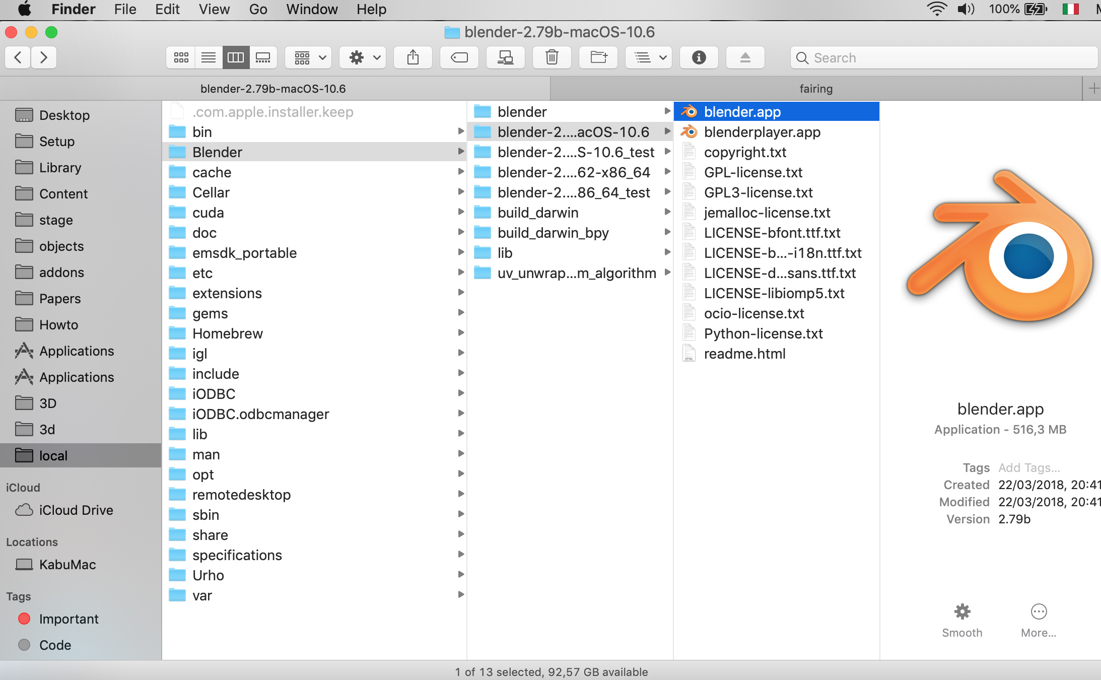1101x680 pixels.
Task: Open the Share button in the toolbar
Action: 412,57
